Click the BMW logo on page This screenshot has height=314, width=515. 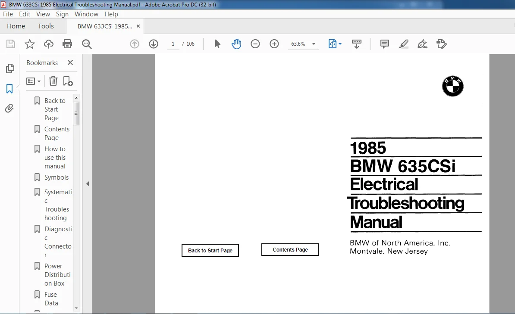pyautogui.click(x=452, y=86)
